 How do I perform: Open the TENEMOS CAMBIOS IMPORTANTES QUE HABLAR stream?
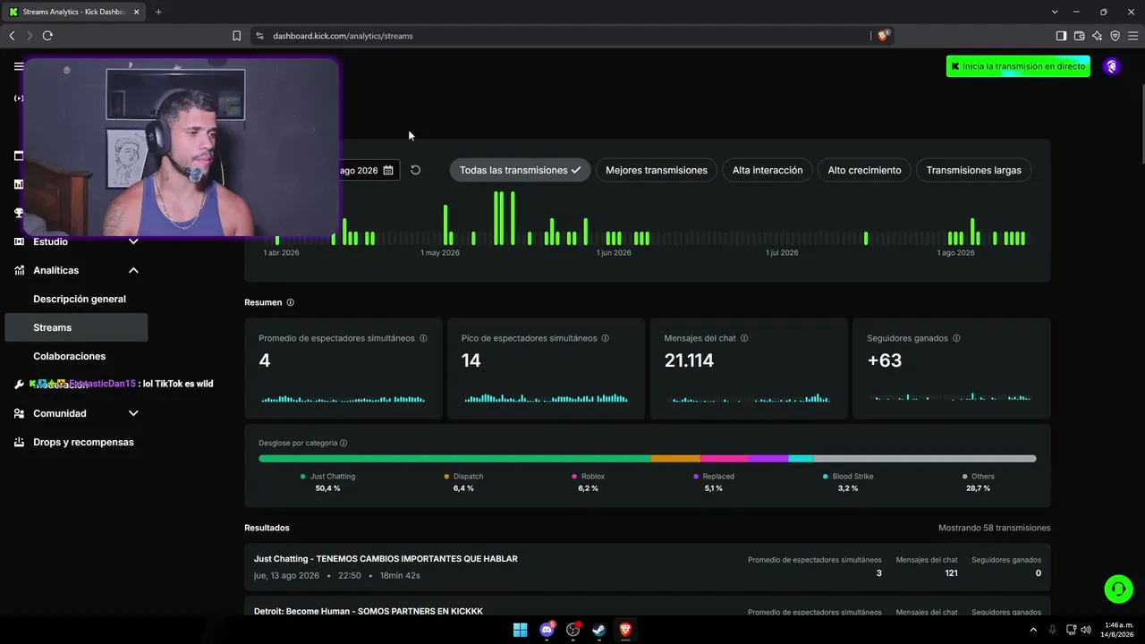point(647,566)
